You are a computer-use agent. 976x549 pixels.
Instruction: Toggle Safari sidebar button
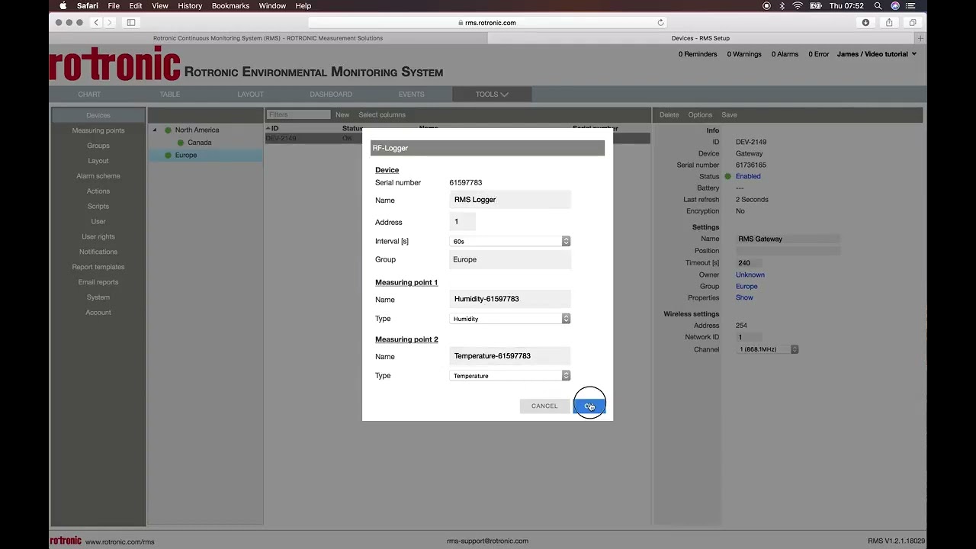pos(131,22)
